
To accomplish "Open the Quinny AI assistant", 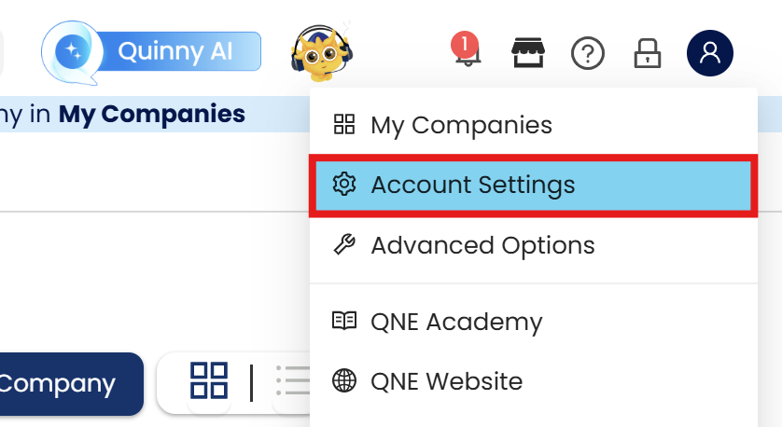I will tap(151, 52).
